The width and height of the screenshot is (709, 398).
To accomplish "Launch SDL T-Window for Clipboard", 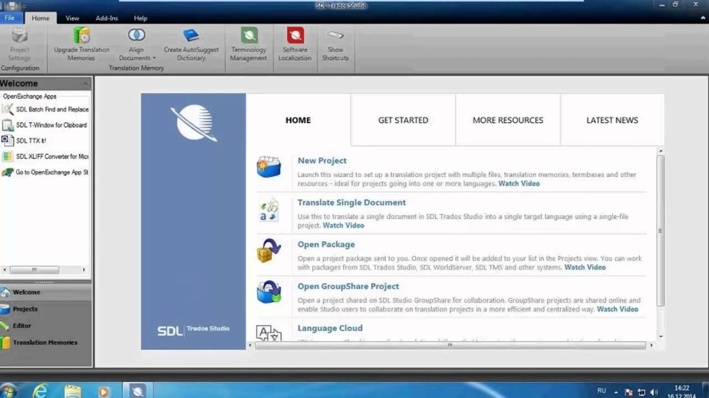I will pos(45,125).
